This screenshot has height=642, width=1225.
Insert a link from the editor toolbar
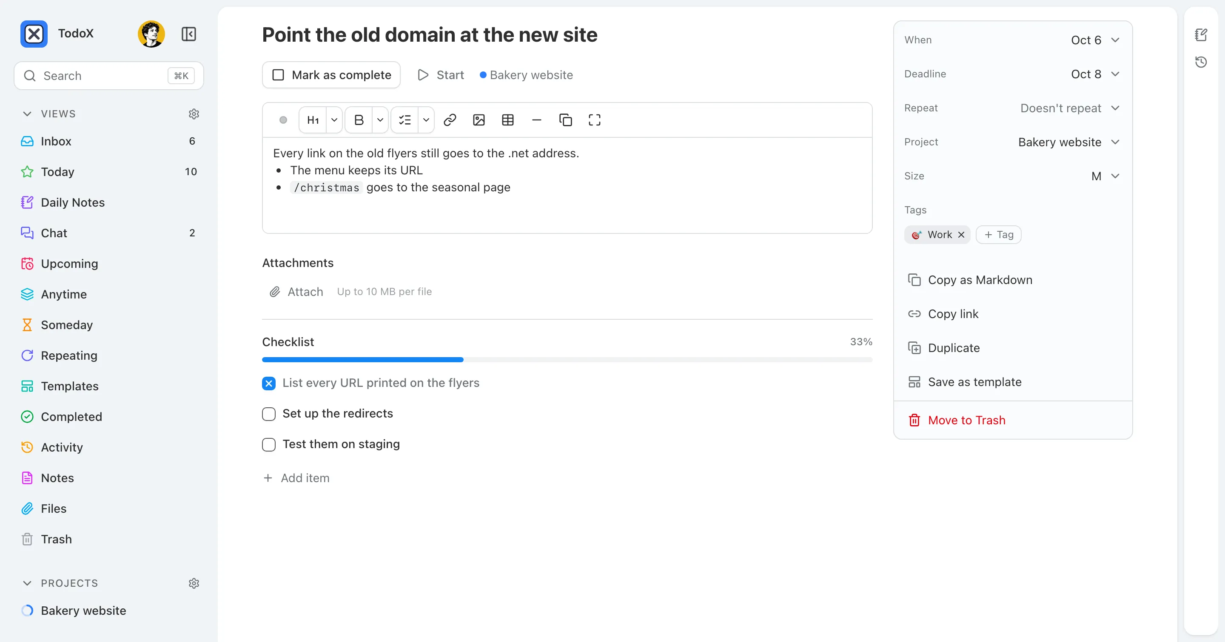point(450,120)
